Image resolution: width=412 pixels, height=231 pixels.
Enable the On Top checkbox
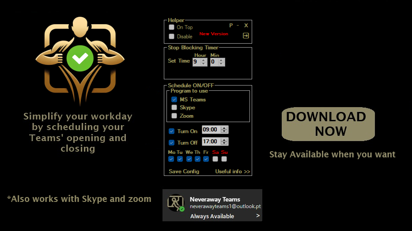[x=172, y=27]
